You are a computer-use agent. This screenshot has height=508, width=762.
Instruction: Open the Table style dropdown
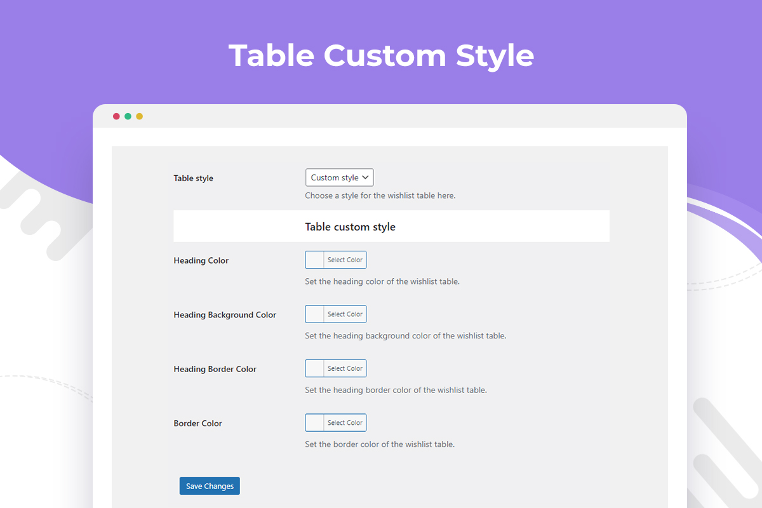339,178
